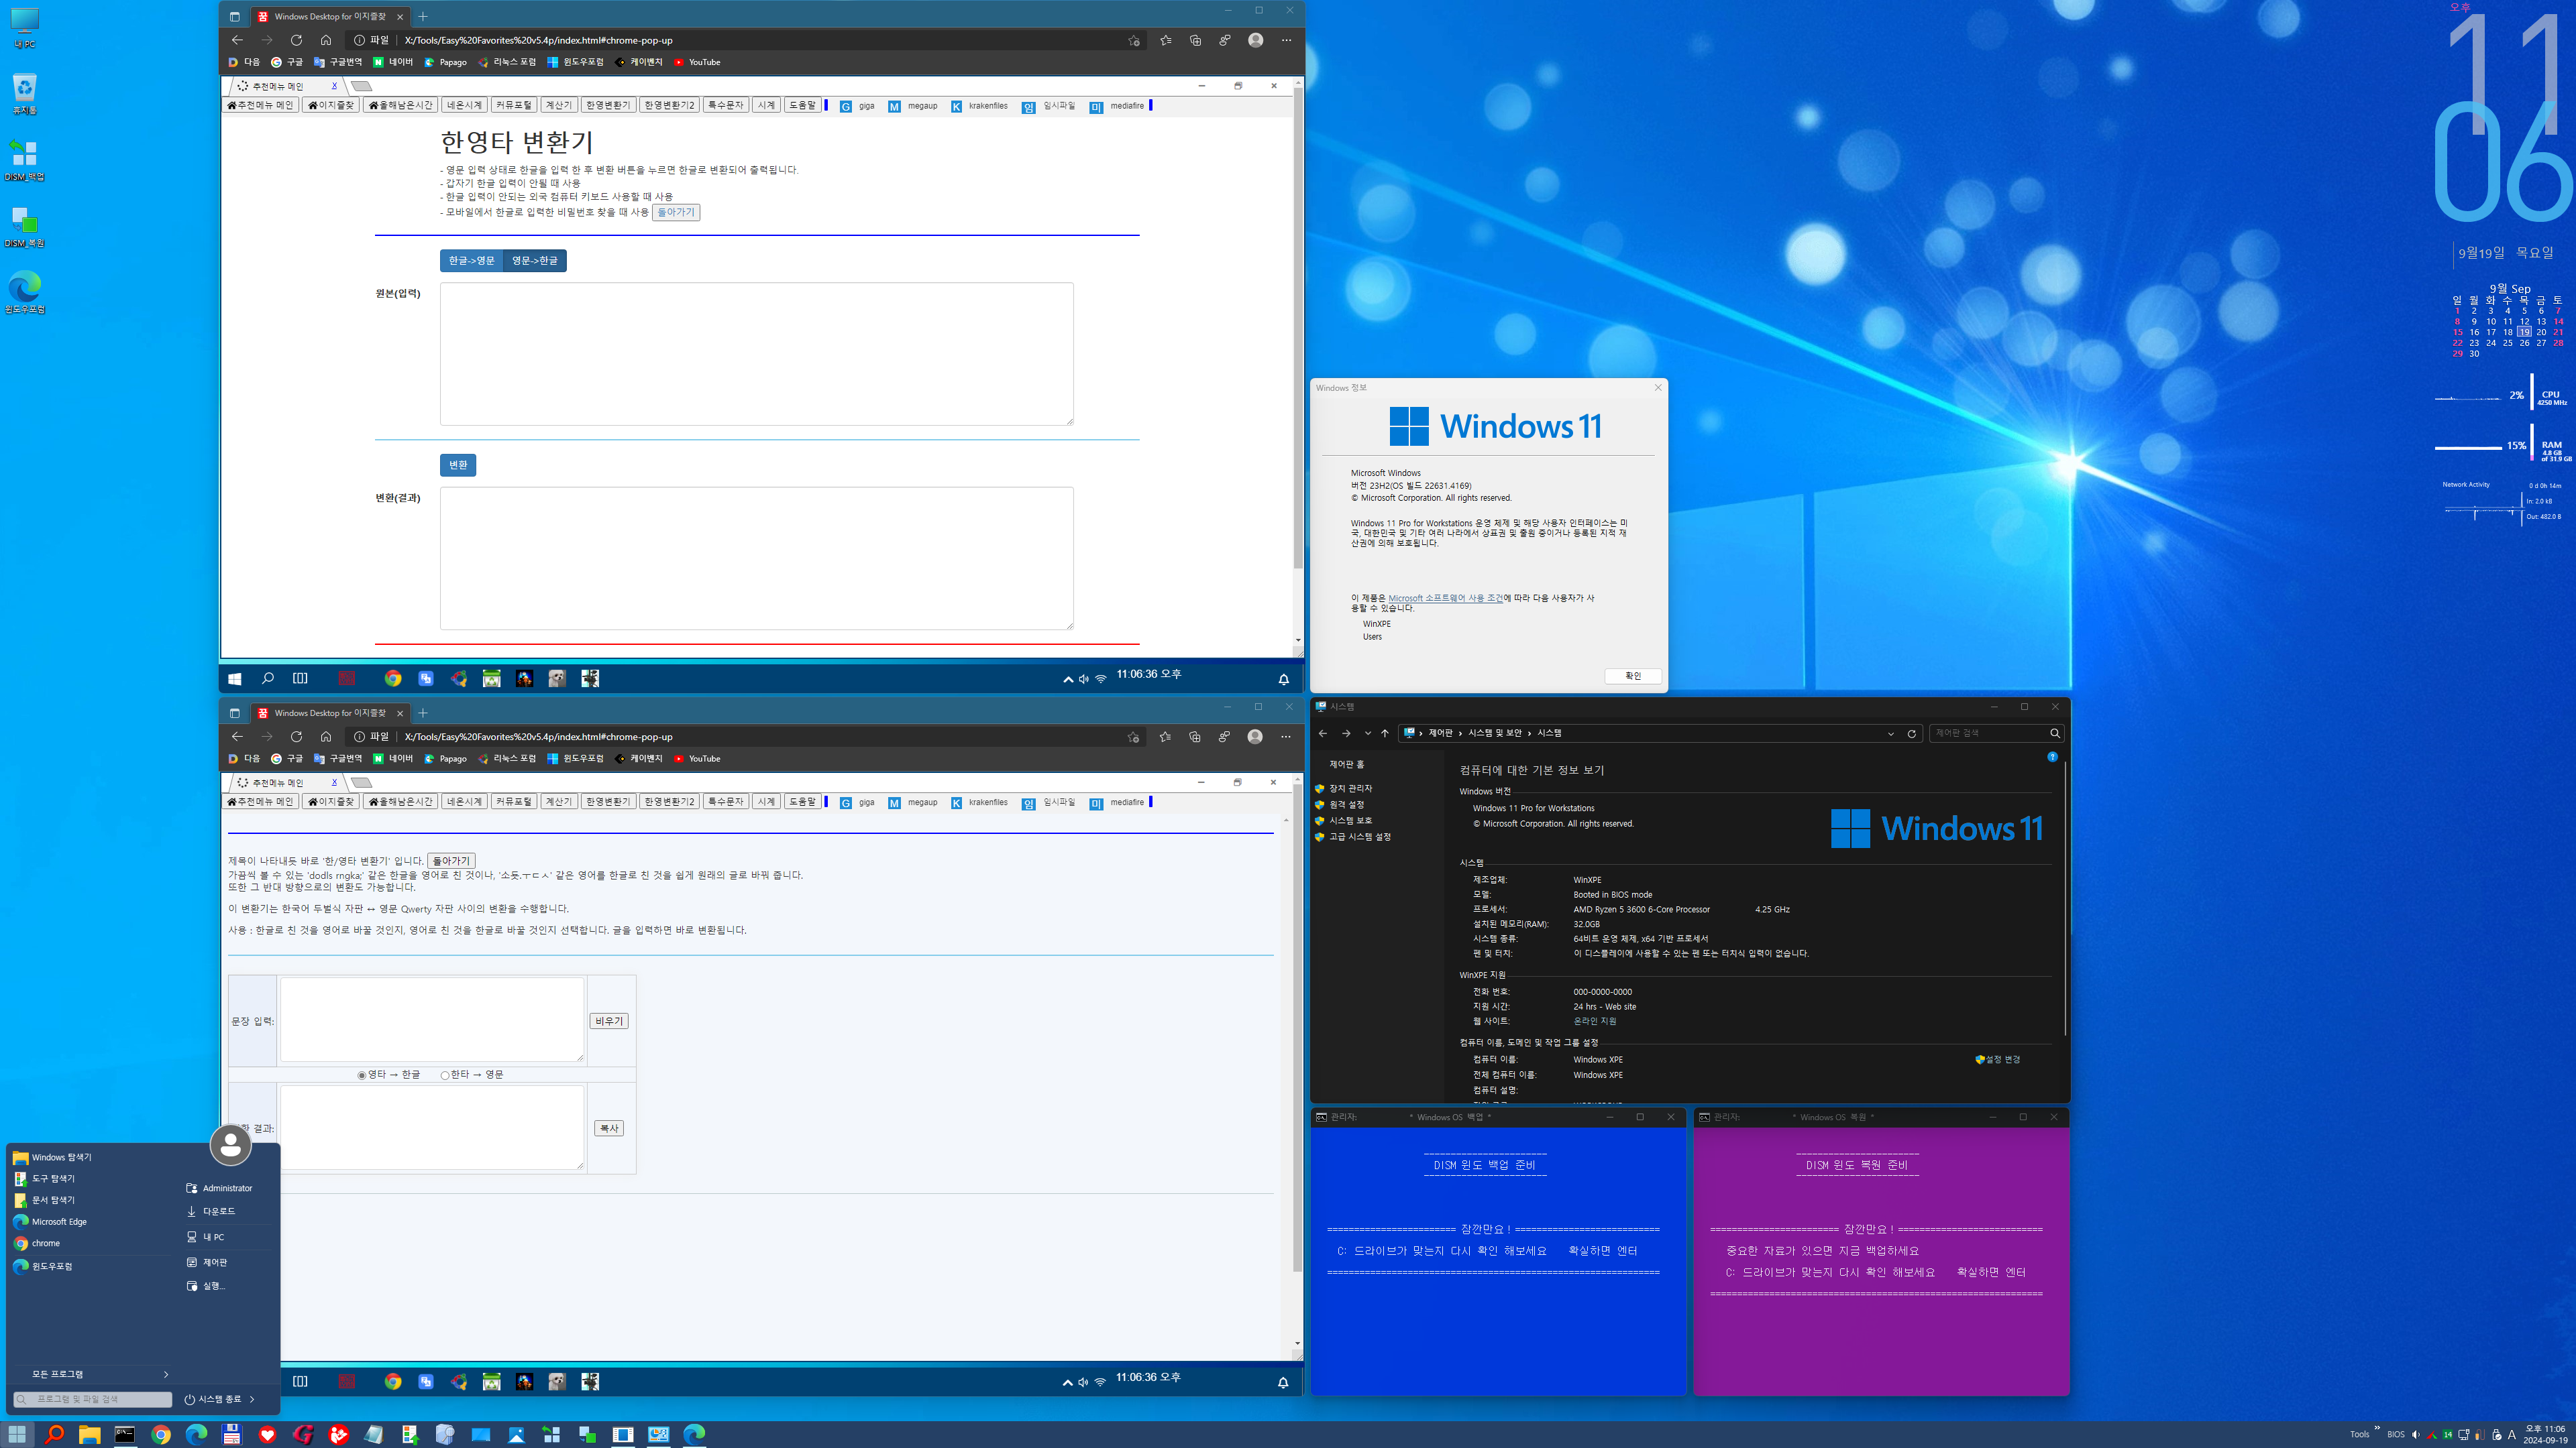Viewport: 2576px width, 1448px height.
Task: Click the highlighted date 19 in the desktop calendar
Action: [x=2524, y=332]
